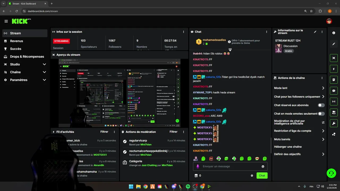Click the gold rank 1 badge
Viewport: 340px width, 191px height.
[199, 42]
